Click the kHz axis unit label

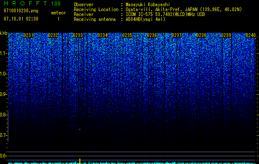coord(4,33)
